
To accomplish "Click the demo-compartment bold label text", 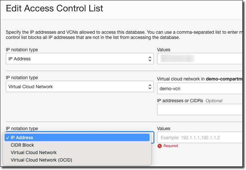I will (x=224, y=79).
